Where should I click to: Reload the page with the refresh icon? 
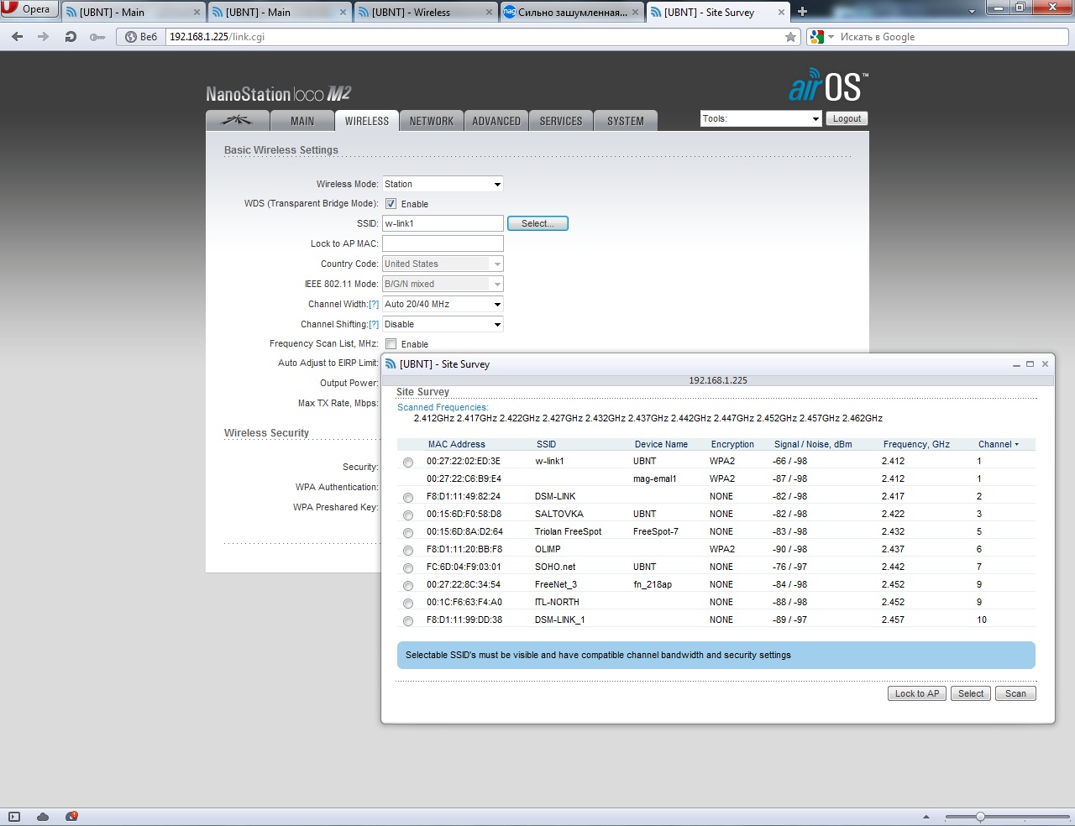tap(71, 37)
